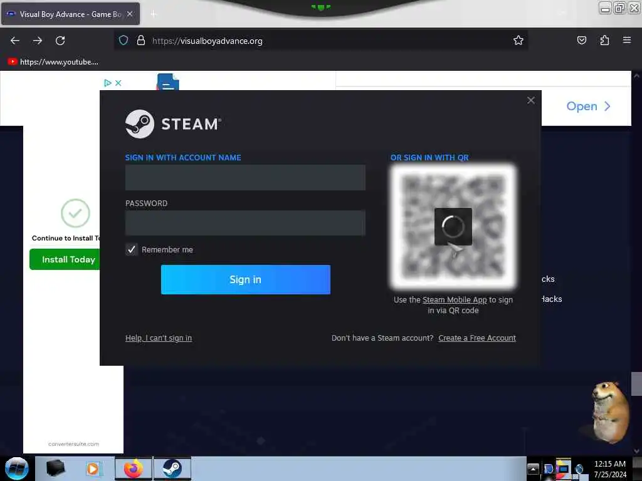Open the tracking protection shield icon
642x481 pixels.
(x=124, y=40)
